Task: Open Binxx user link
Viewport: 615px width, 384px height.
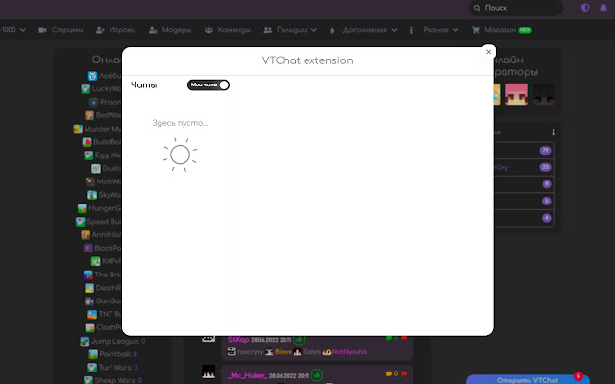Action: point(283,352)
